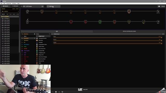
Task: Switch to the Bypass/Controller Assign tab
Action: pos(129,31)
